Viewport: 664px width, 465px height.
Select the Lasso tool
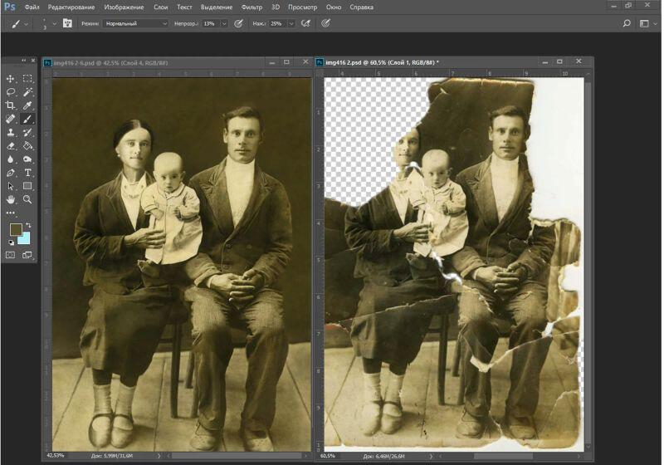[11, 92]
